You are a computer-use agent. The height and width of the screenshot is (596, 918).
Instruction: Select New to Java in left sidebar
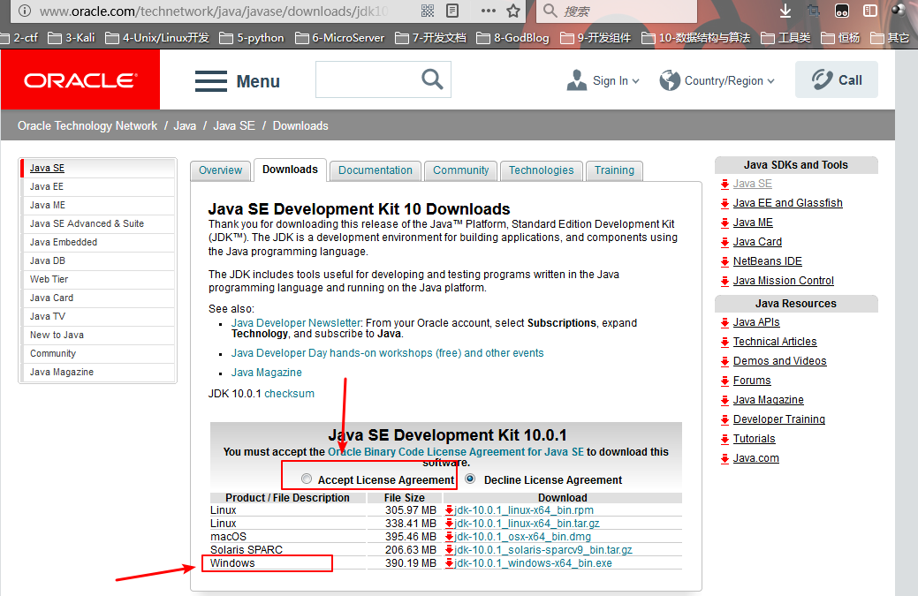point(98,335)
